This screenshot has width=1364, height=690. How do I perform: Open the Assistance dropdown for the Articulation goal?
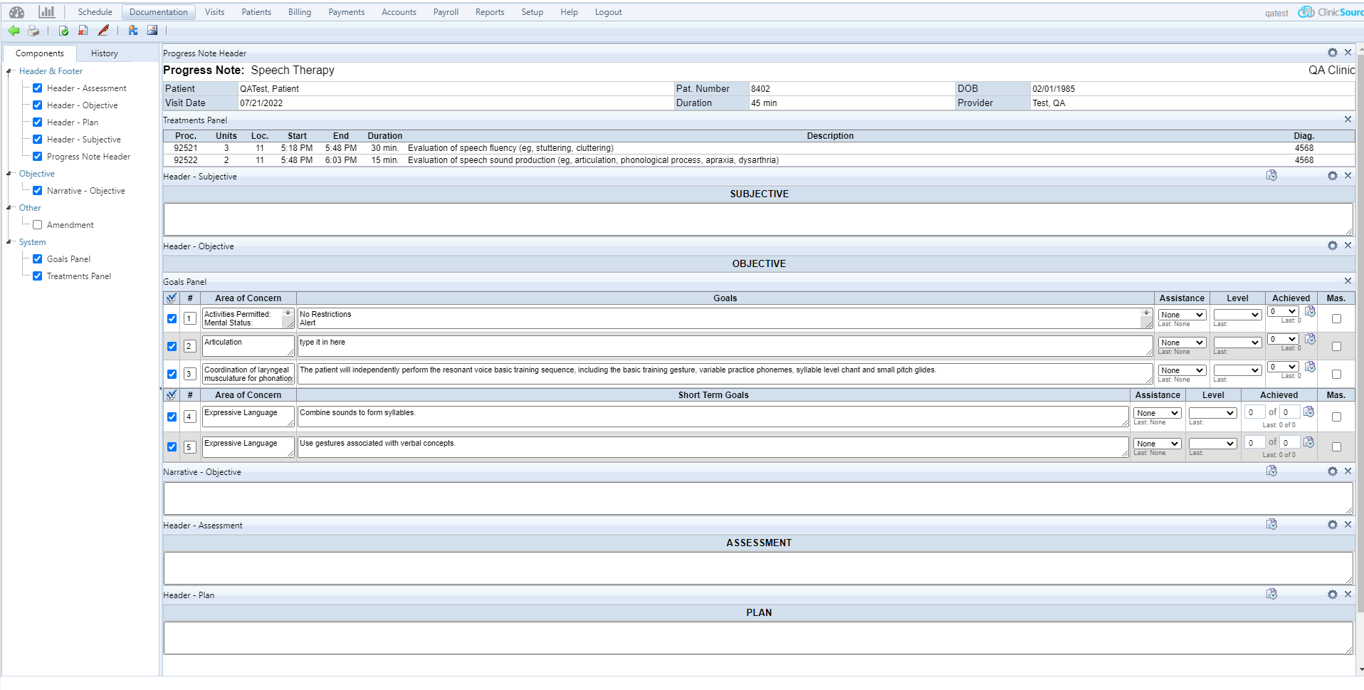click(x=1181, y=343)
